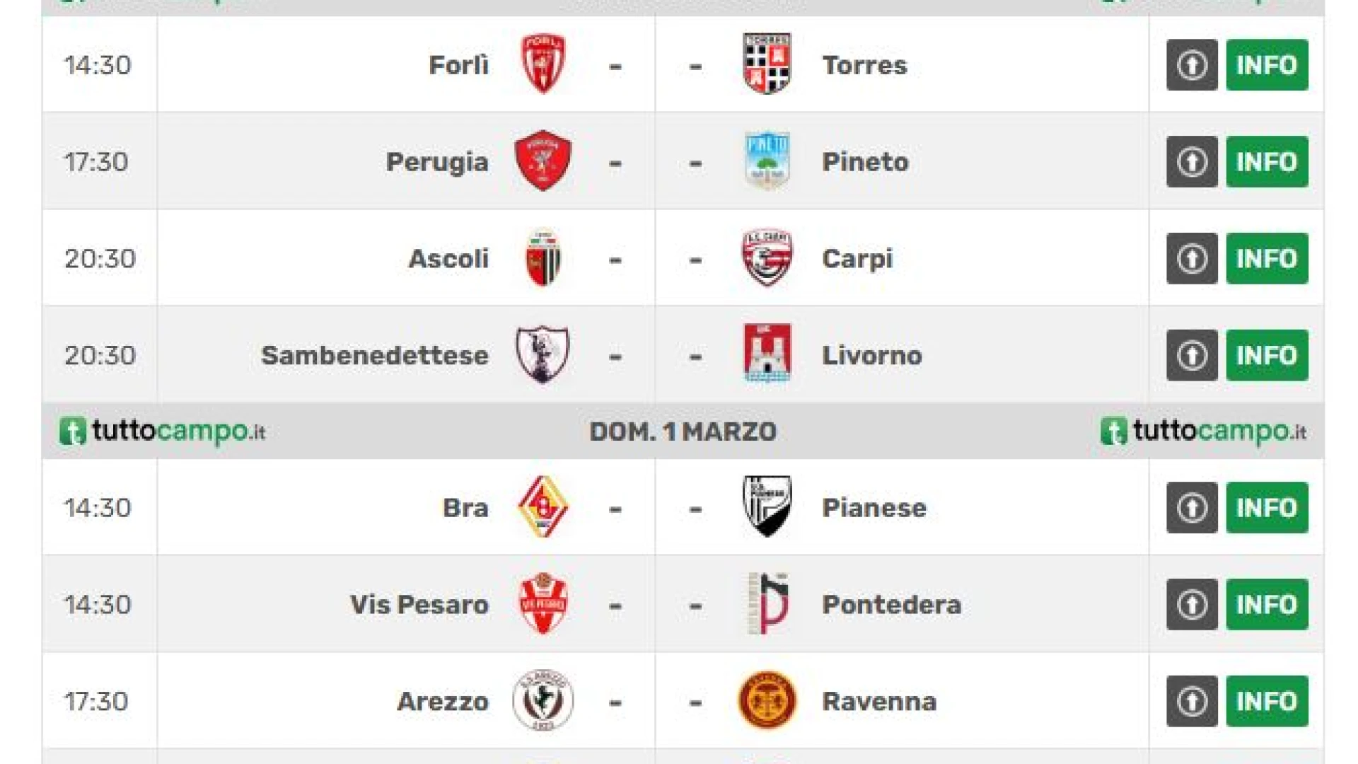Open INFO for Ascoli vs Carpi
This screenshot has width=1358, height=764.
[x=1266, y=258]
